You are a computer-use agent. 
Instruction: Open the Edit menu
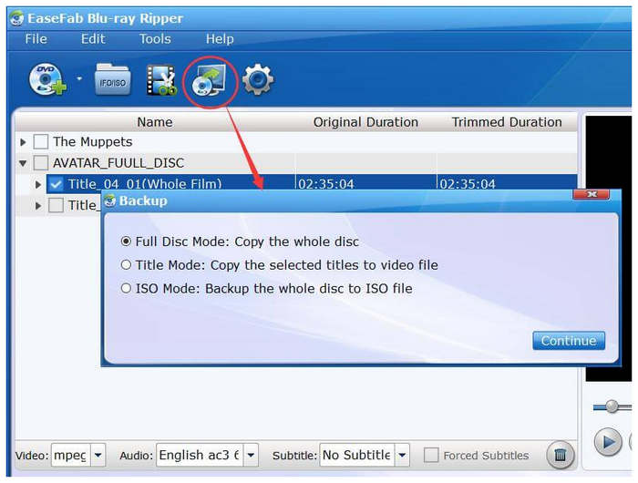(x=93, y=39)
